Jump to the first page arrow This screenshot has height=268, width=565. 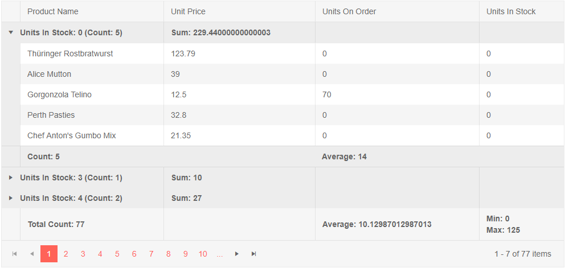(x=14, y=254)
